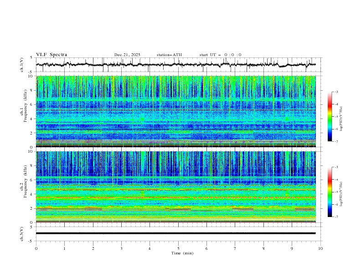Image resolution: width=361 pixels, height=279 pixels.
Task: Click the ch.2 colorbar "log(PSD)(V²/Hz)" label
Action: [341, 194]
